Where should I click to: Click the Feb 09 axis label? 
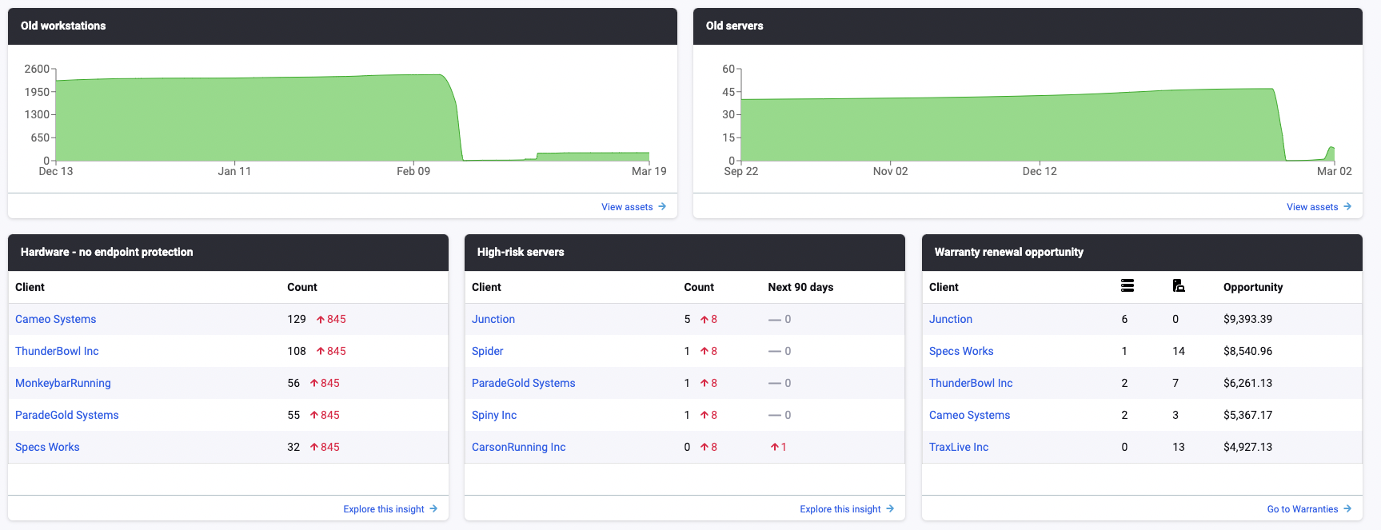click(x=413, y=171)
